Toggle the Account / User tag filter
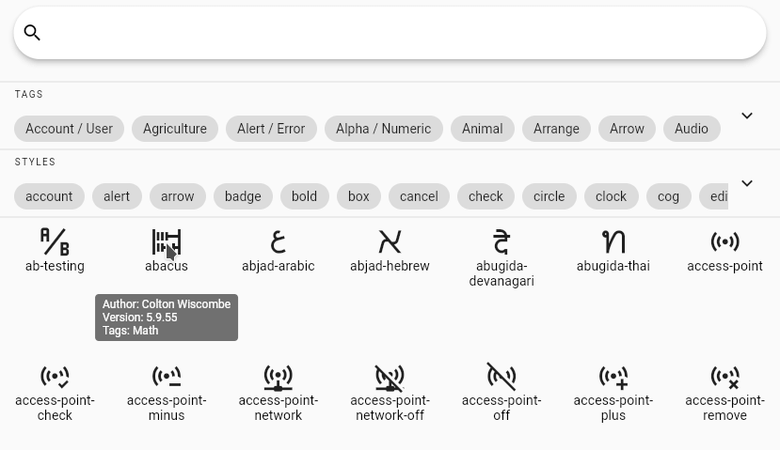This screenshot has width=780, height=450. click(69, 129)
